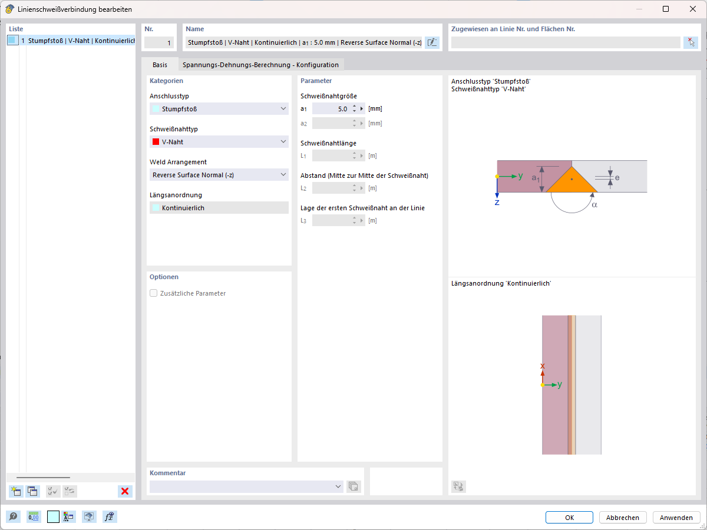Viewport: 707px width, 530px height.
Task: Click the Kommentar copy icon
Action: click(x=353, y=486)
